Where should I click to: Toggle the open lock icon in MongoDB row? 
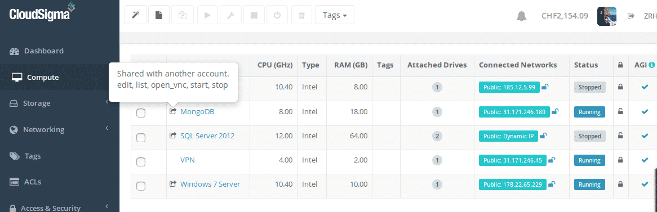[x=620, y=111]
